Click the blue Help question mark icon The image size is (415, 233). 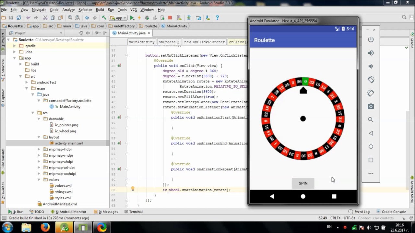(217, 18)
